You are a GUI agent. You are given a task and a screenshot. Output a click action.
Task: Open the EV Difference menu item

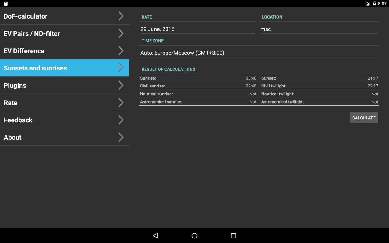point(58,51)
